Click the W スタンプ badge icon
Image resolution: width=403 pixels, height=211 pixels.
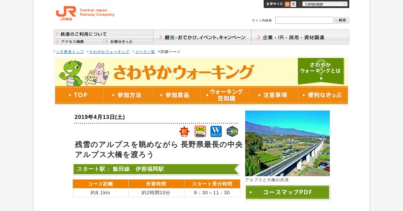point(216,132)
